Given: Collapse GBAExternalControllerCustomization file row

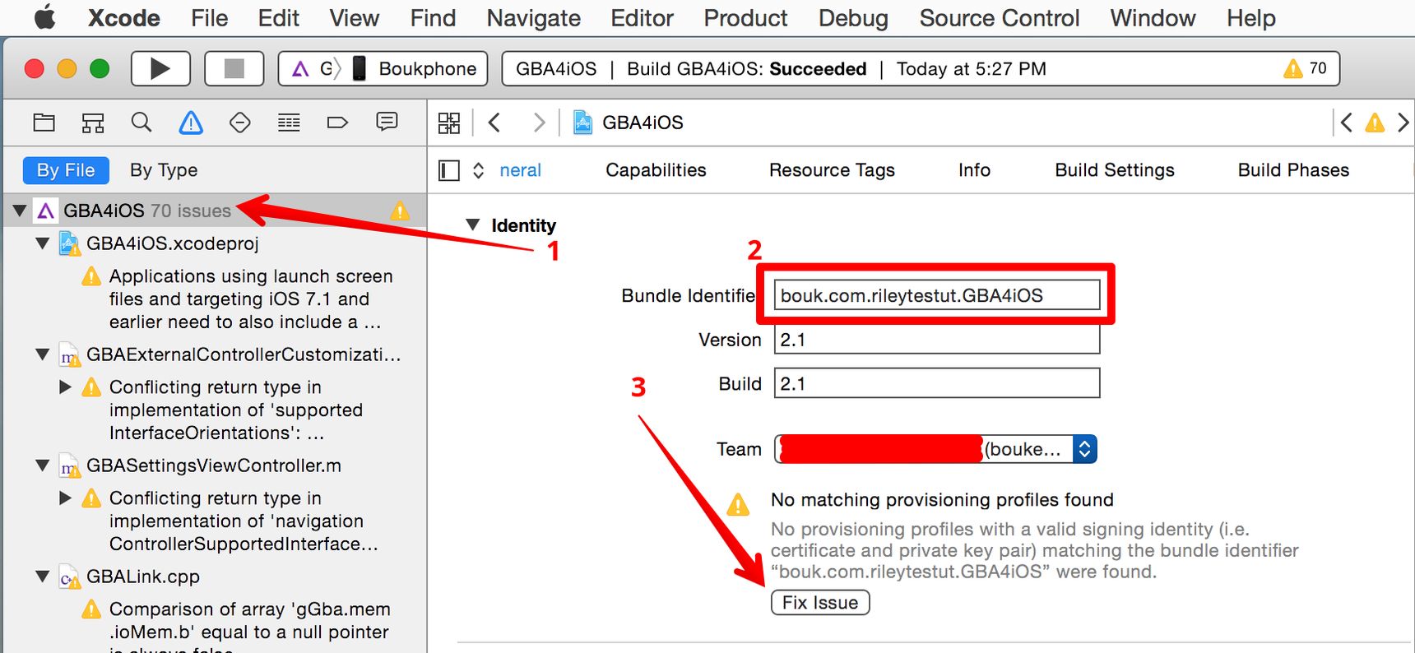Looking at the screenshot, I should [42, 354].
